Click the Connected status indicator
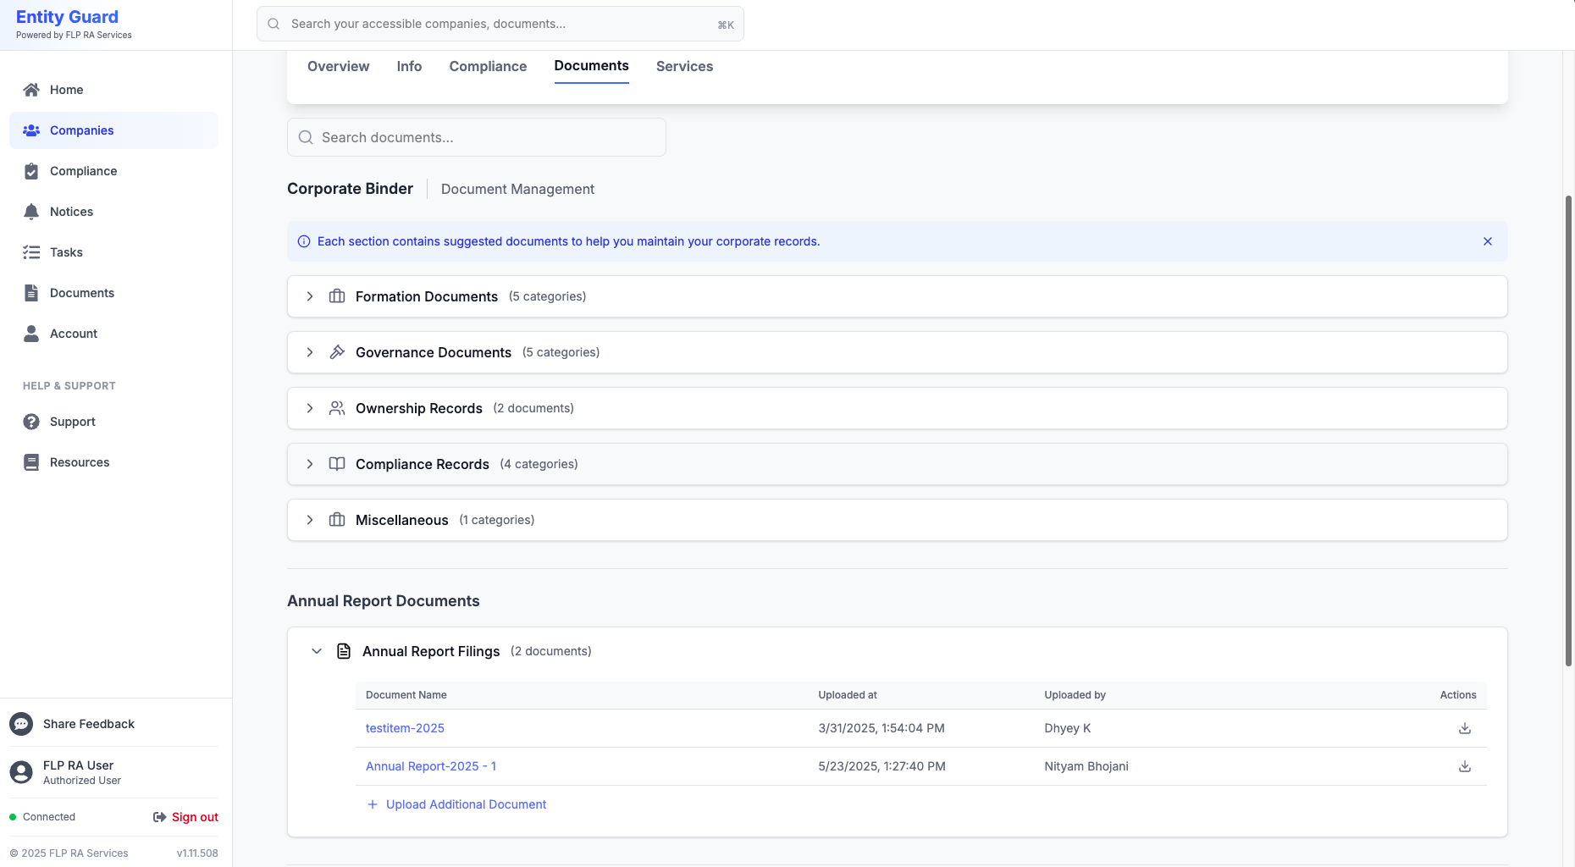 (x=42, y=817)
